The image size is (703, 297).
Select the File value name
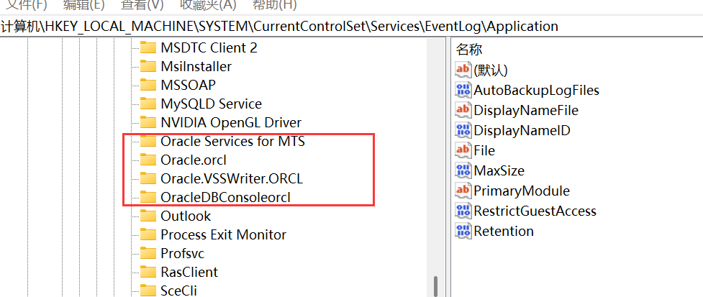click(484, 150)
